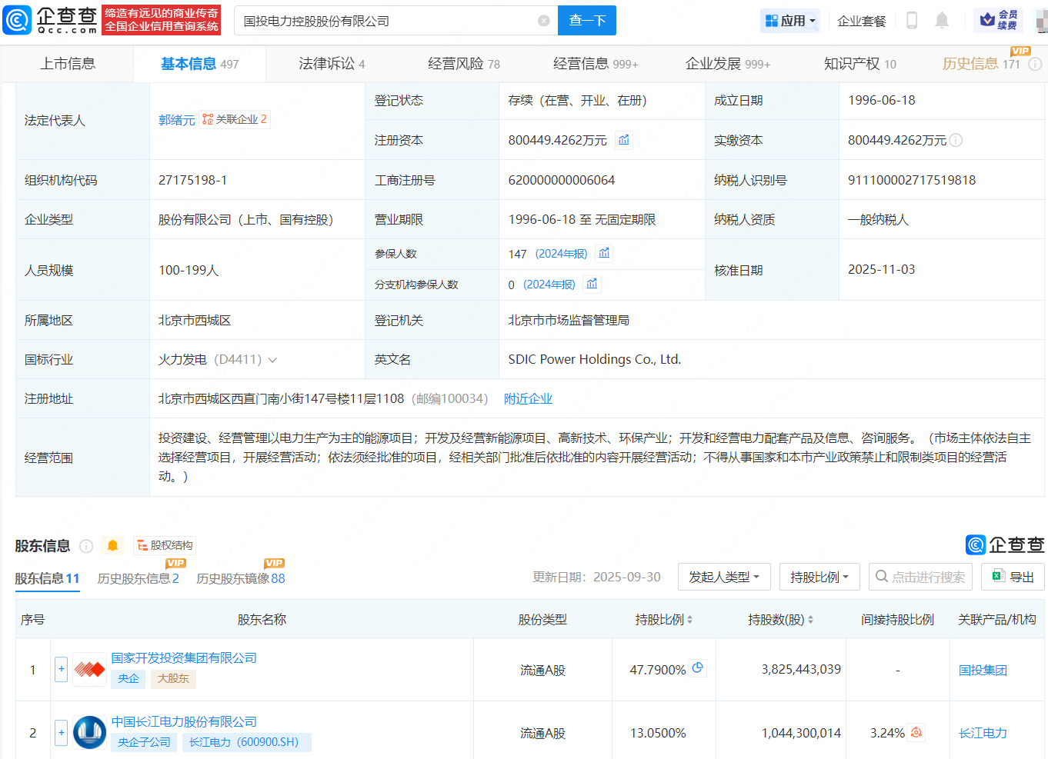Click the bell icon beside 股东信息 heading
The height and width of the screenshot is (759, 1048).
point(112,545)
